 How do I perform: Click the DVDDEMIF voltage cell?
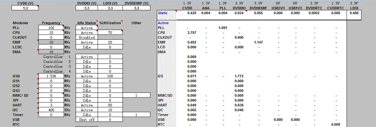coord(136,8)
